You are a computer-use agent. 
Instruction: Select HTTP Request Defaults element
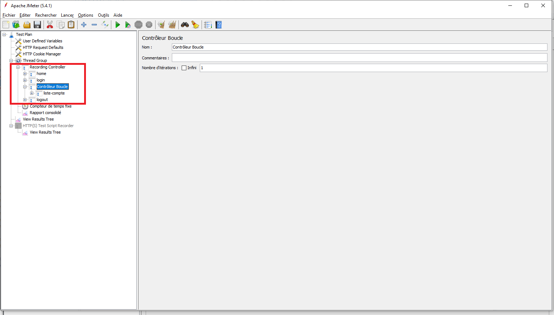43,47
